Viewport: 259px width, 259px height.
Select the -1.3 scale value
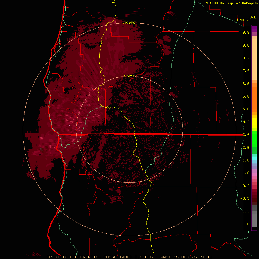[245, 211]
